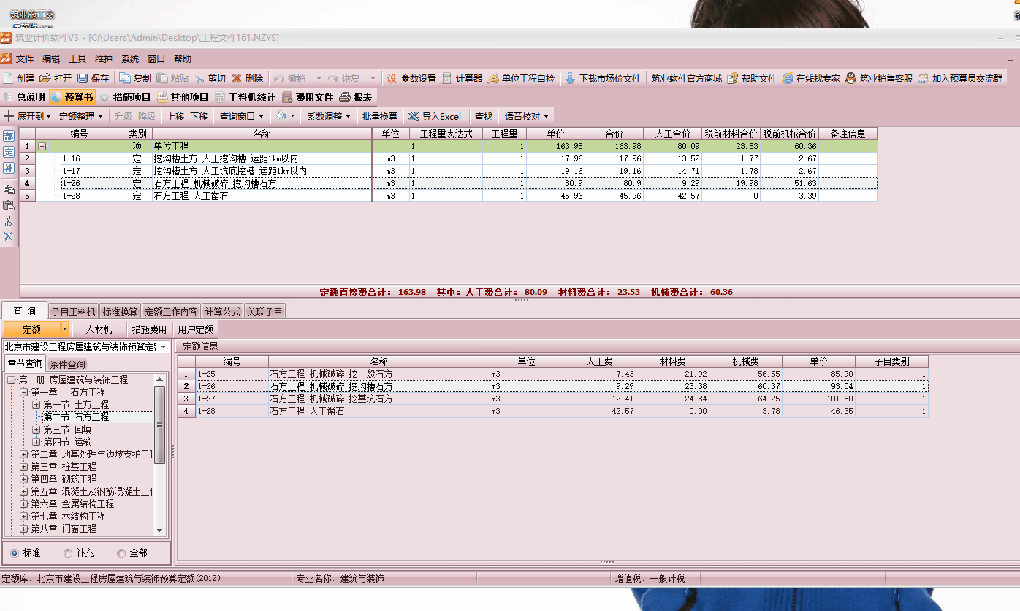Click the 报表 (Report) printer icon

345,97
